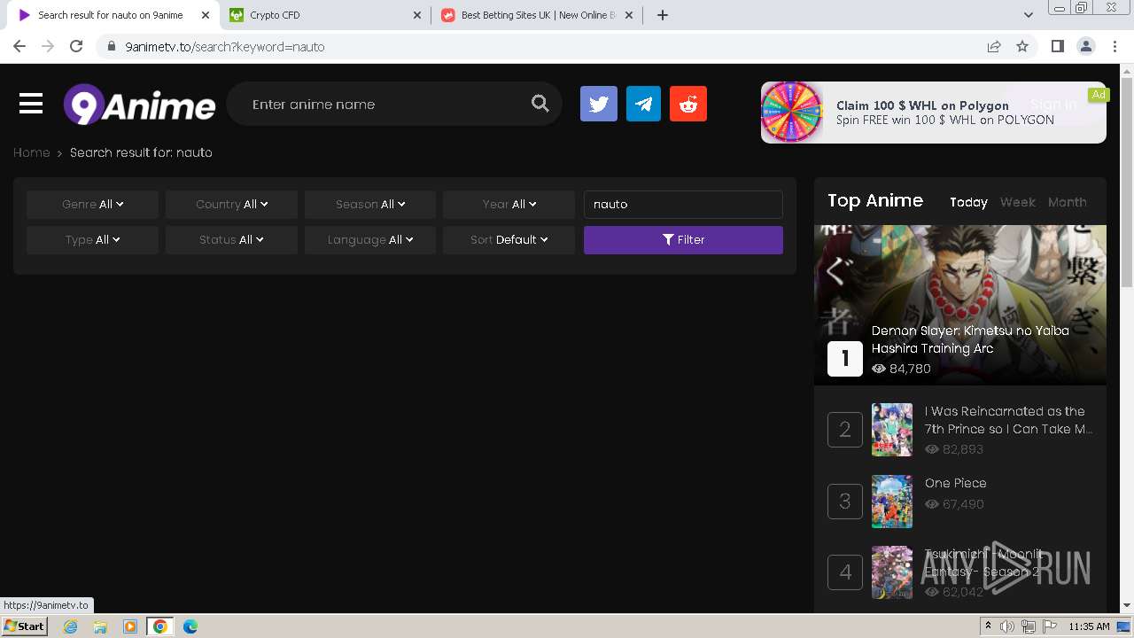1134x638 pixels.
Task: Open browser side panel icon
Action: [x=1057, y=46]
